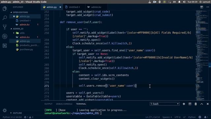Switch to the admin.py editor tab
The width and height of the screenshot is (211, 119).
tap(51, 7)
